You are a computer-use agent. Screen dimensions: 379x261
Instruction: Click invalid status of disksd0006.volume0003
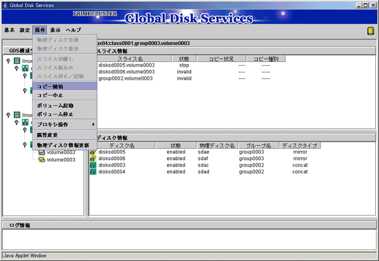pos(184,72)
